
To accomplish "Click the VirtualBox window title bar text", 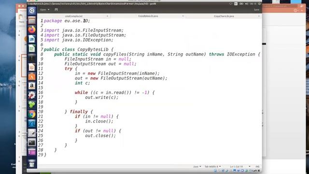I will coord(144,0).
